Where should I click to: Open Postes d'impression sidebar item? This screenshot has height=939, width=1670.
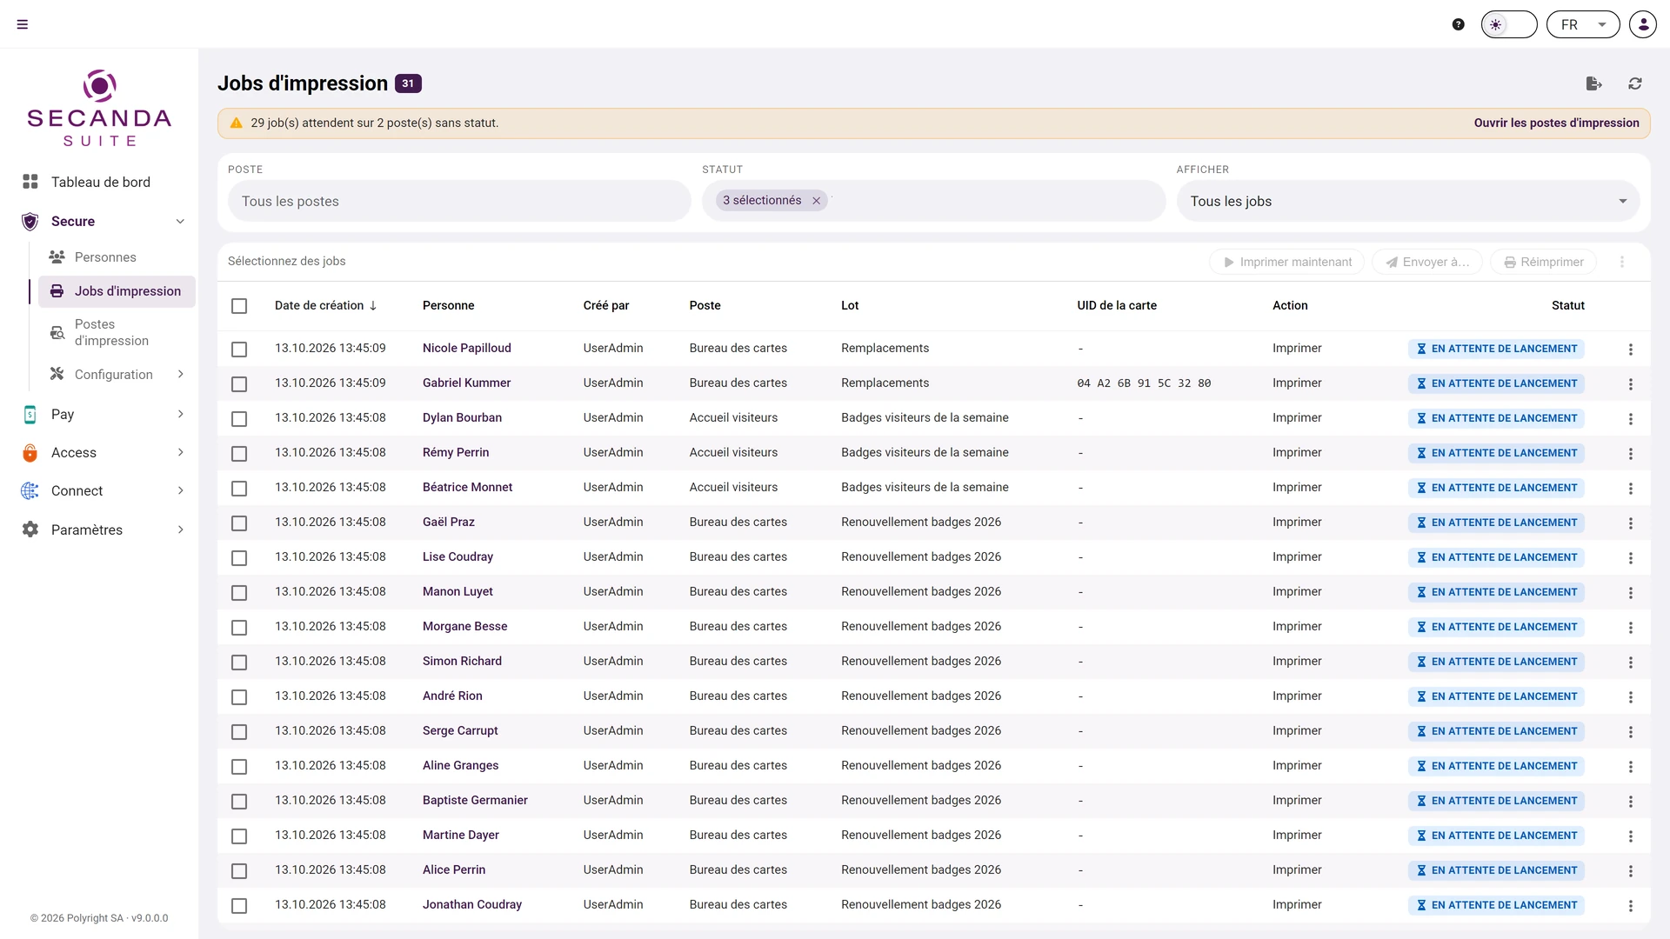[111, 332]
